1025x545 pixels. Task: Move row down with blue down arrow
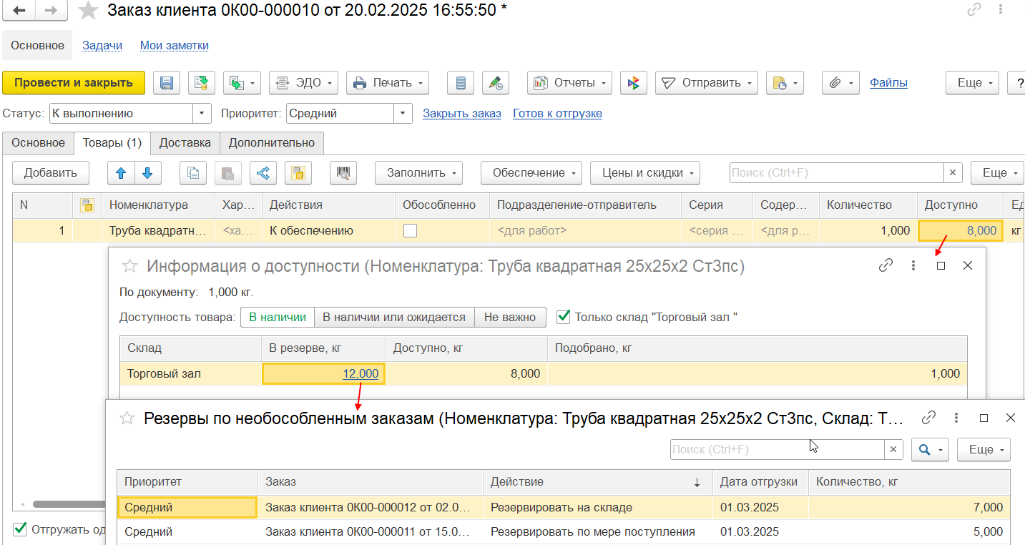click(147, 172)
